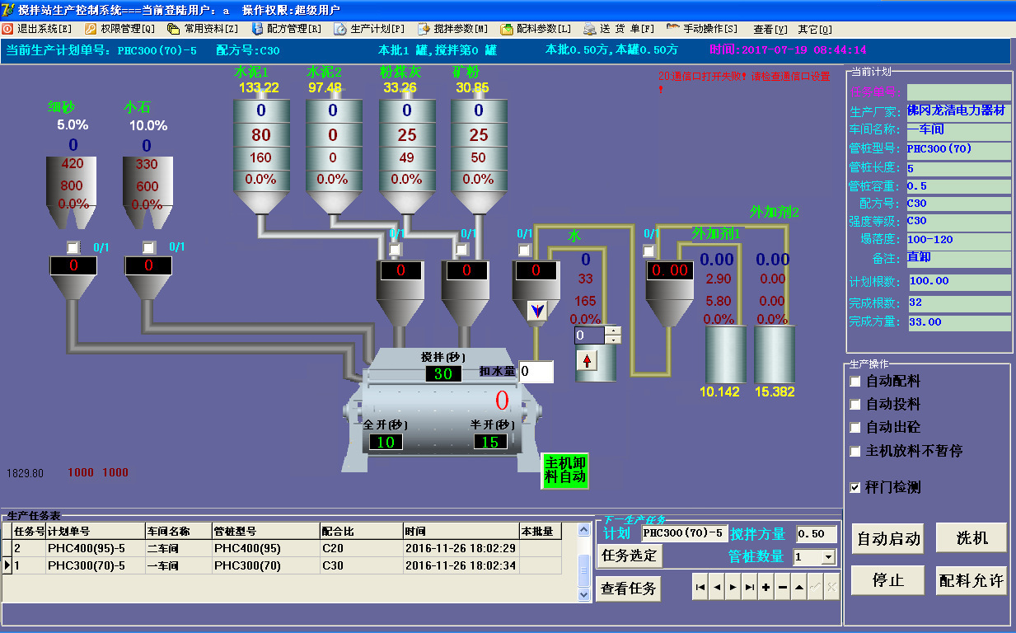Click the 搅拌(秒) 30 time field

[x=443, y=374]
